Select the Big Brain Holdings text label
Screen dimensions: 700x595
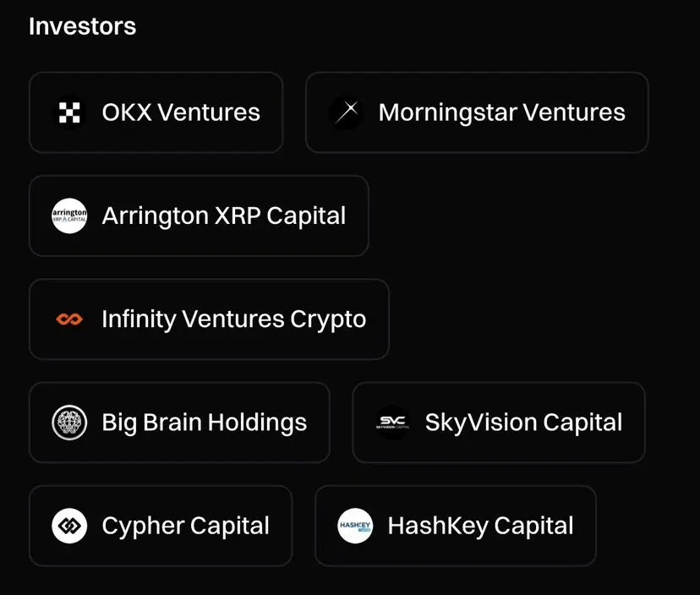205,423
